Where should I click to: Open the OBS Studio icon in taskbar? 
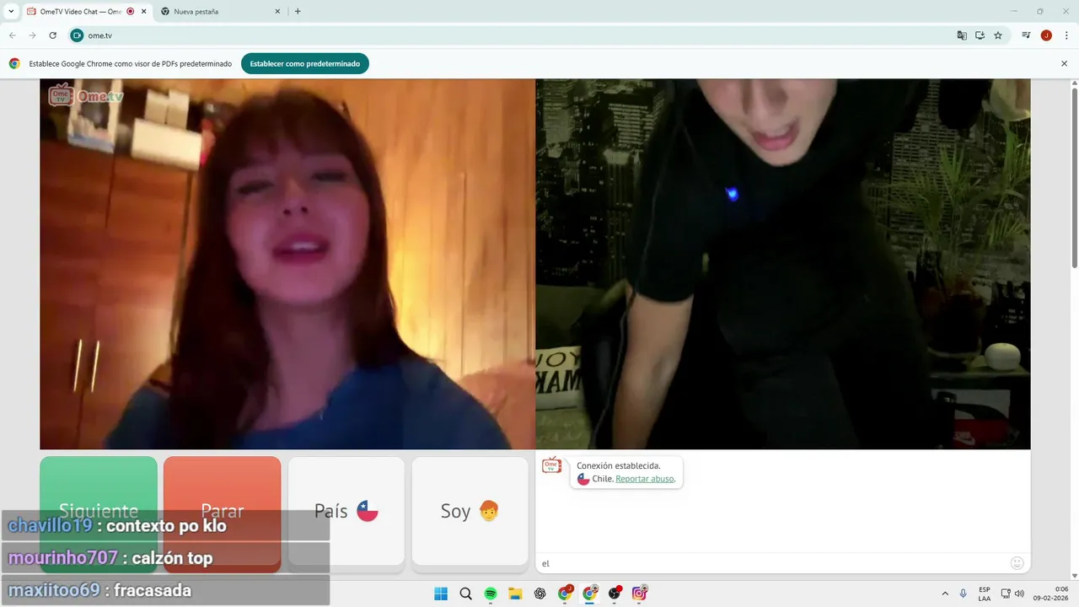point(615,594)
